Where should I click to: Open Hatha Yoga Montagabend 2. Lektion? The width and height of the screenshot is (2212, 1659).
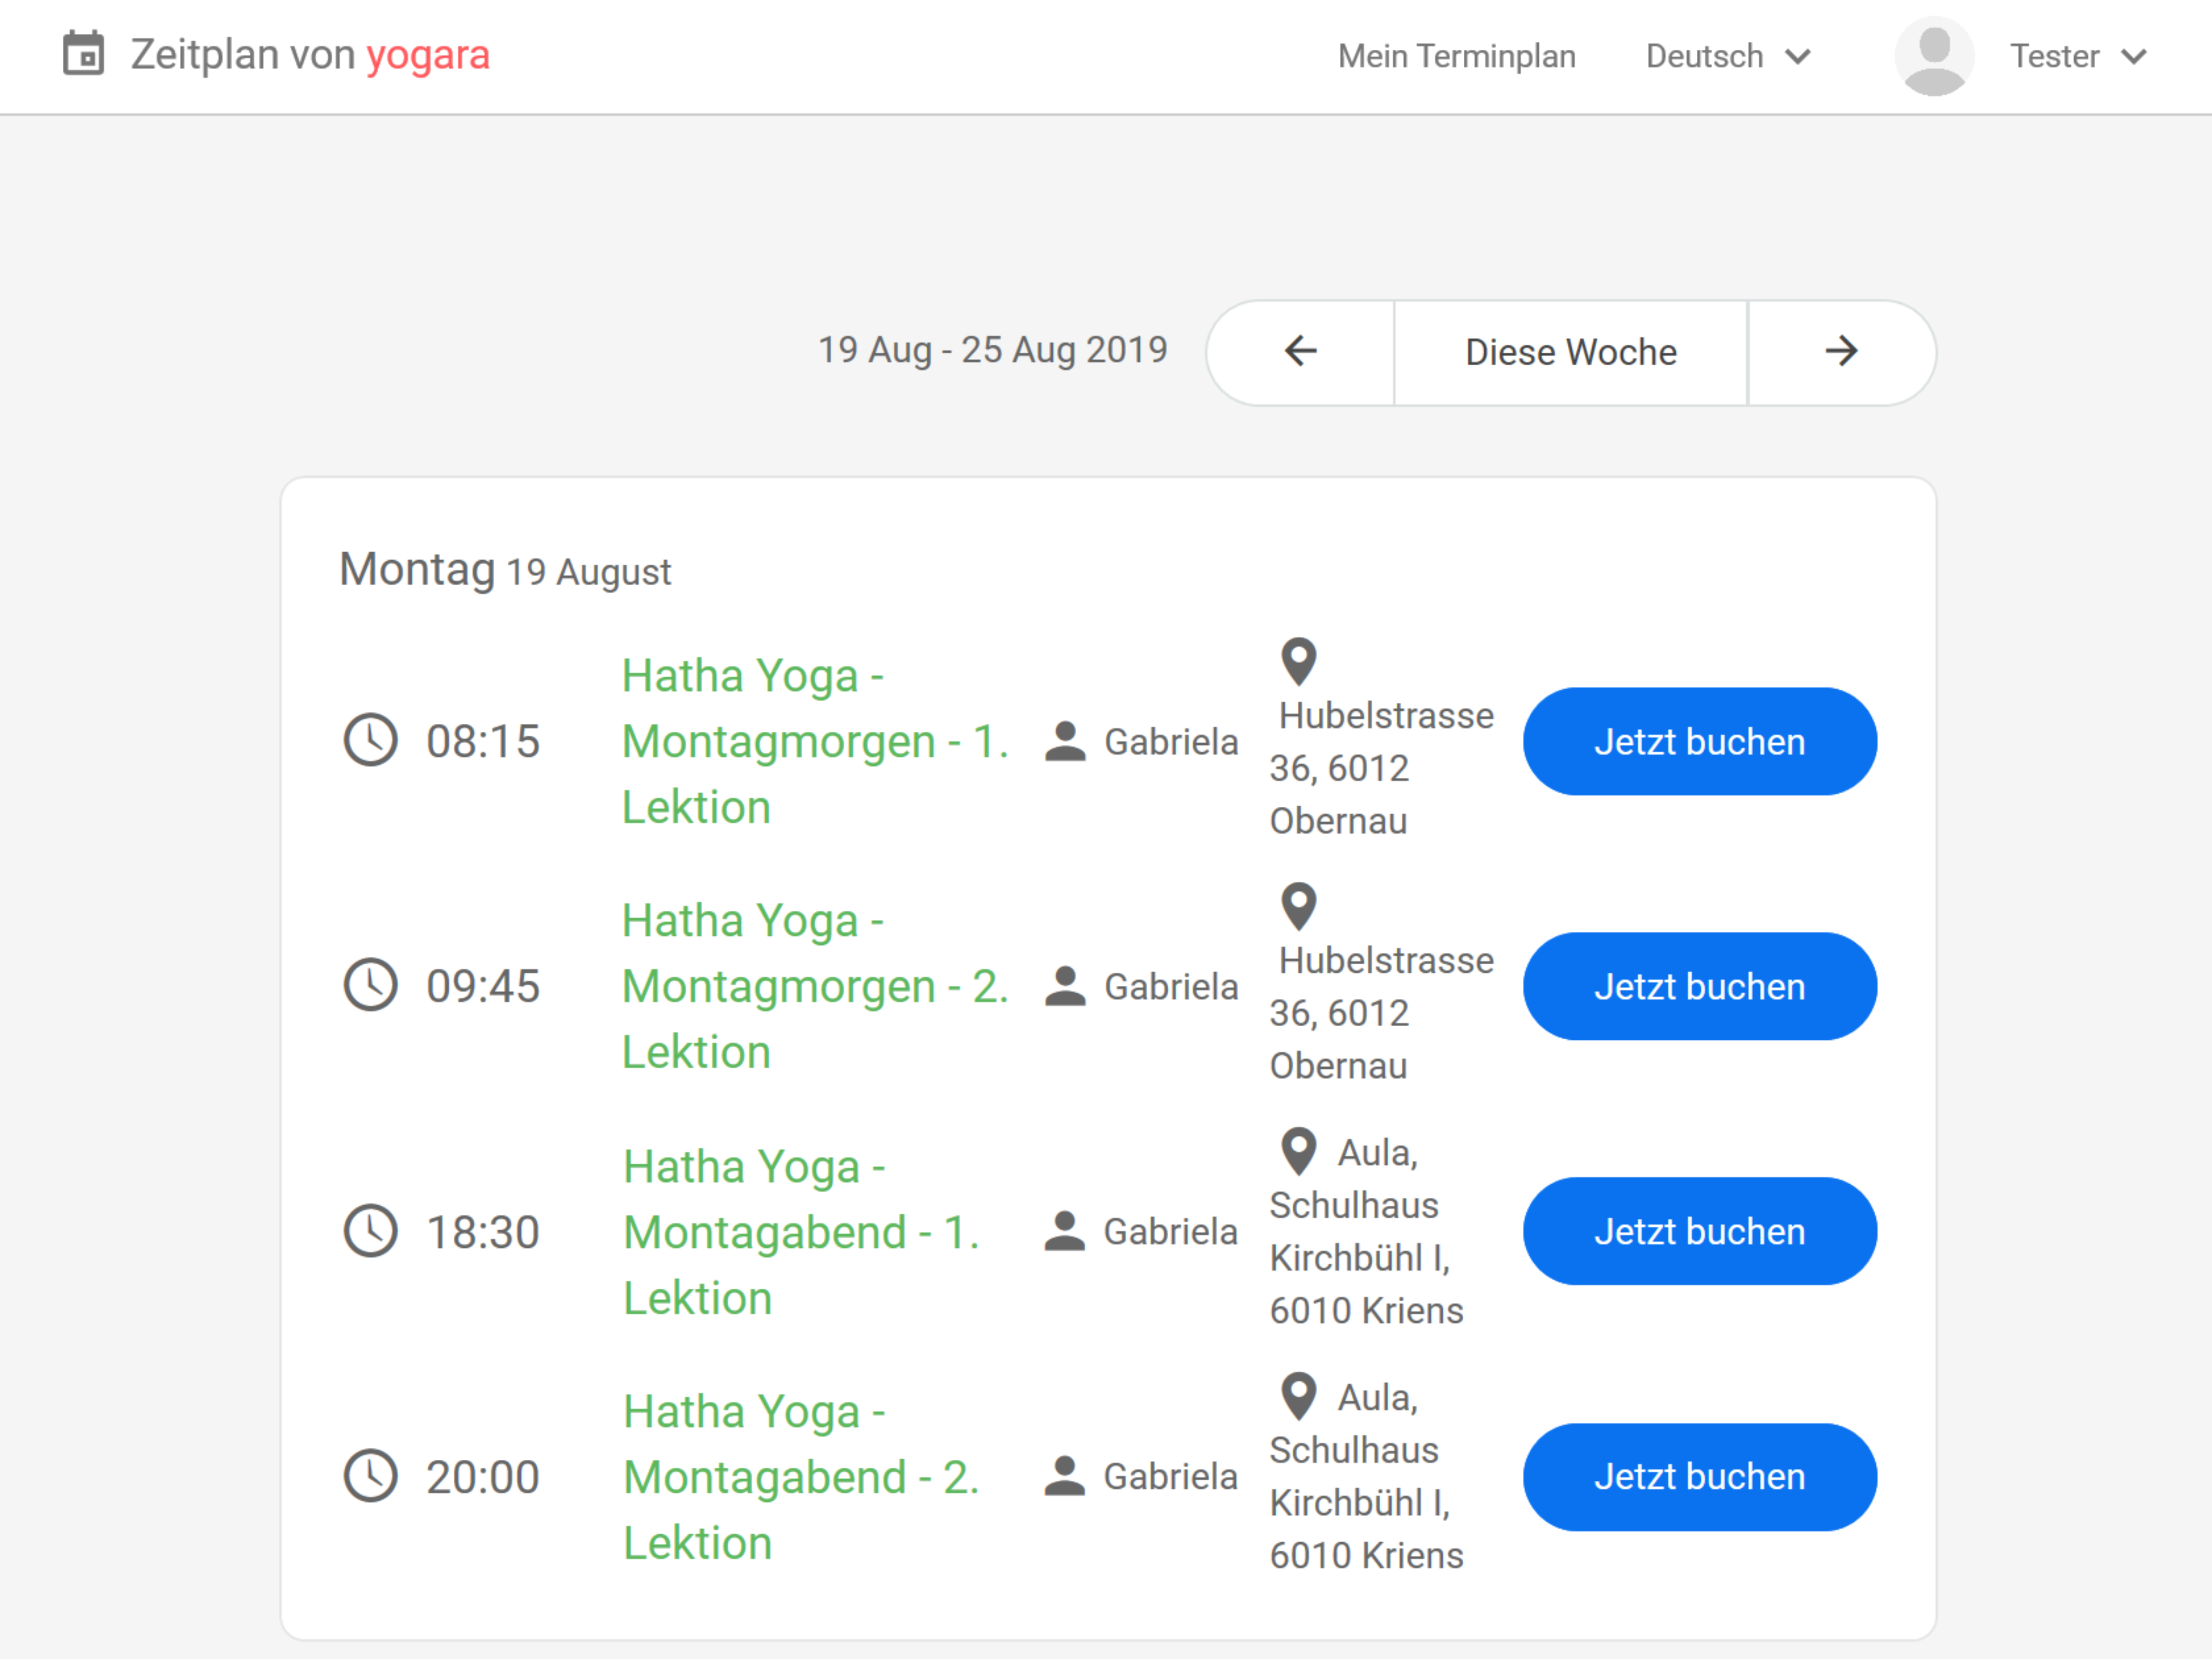click(x=801, y=1477)
